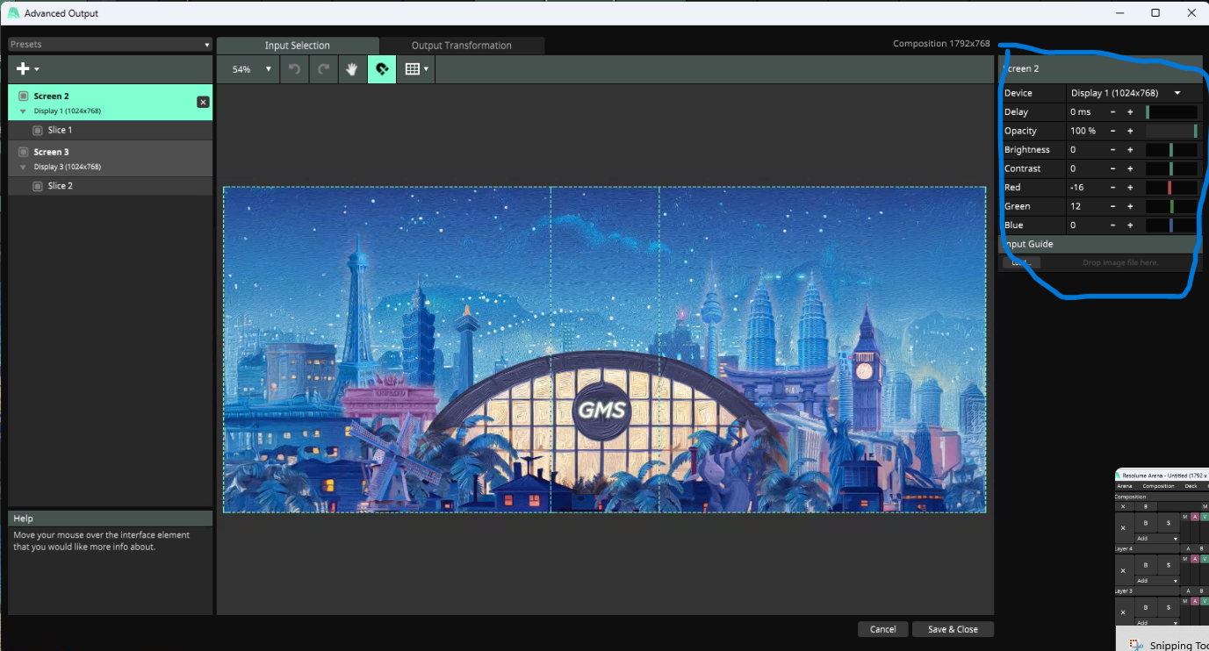Open the Device Display 1 dropdown
The image size is (1209, 651).
click(1125, 93)
